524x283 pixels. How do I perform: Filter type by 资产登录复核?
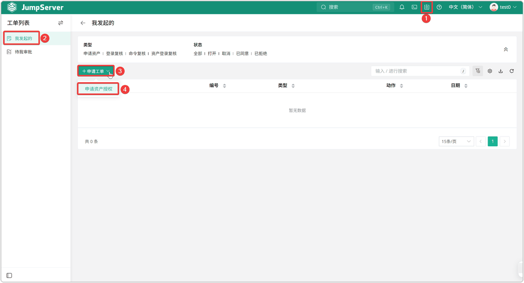(x=164, y=54)
